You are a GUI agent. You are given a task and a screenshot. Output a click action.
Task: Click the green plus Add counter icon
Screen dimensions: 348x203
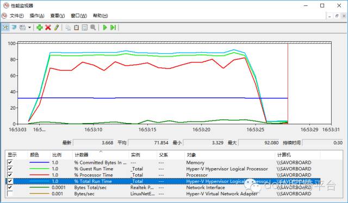(x=40, y=28)
